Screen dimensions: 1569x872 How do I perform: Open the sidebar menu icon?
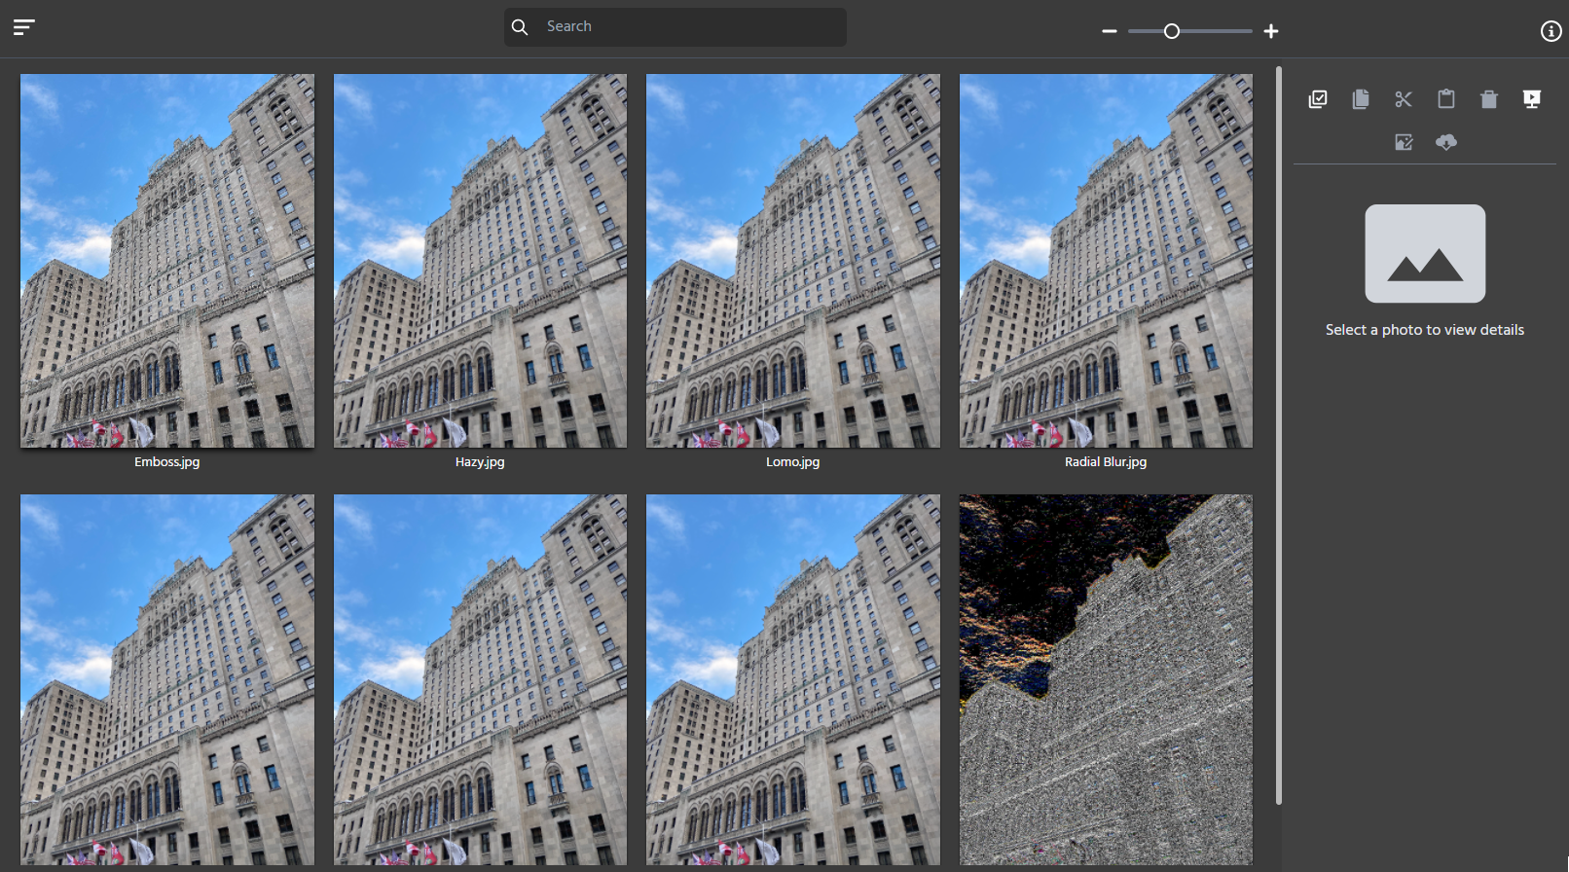click(x=24, y=27)
